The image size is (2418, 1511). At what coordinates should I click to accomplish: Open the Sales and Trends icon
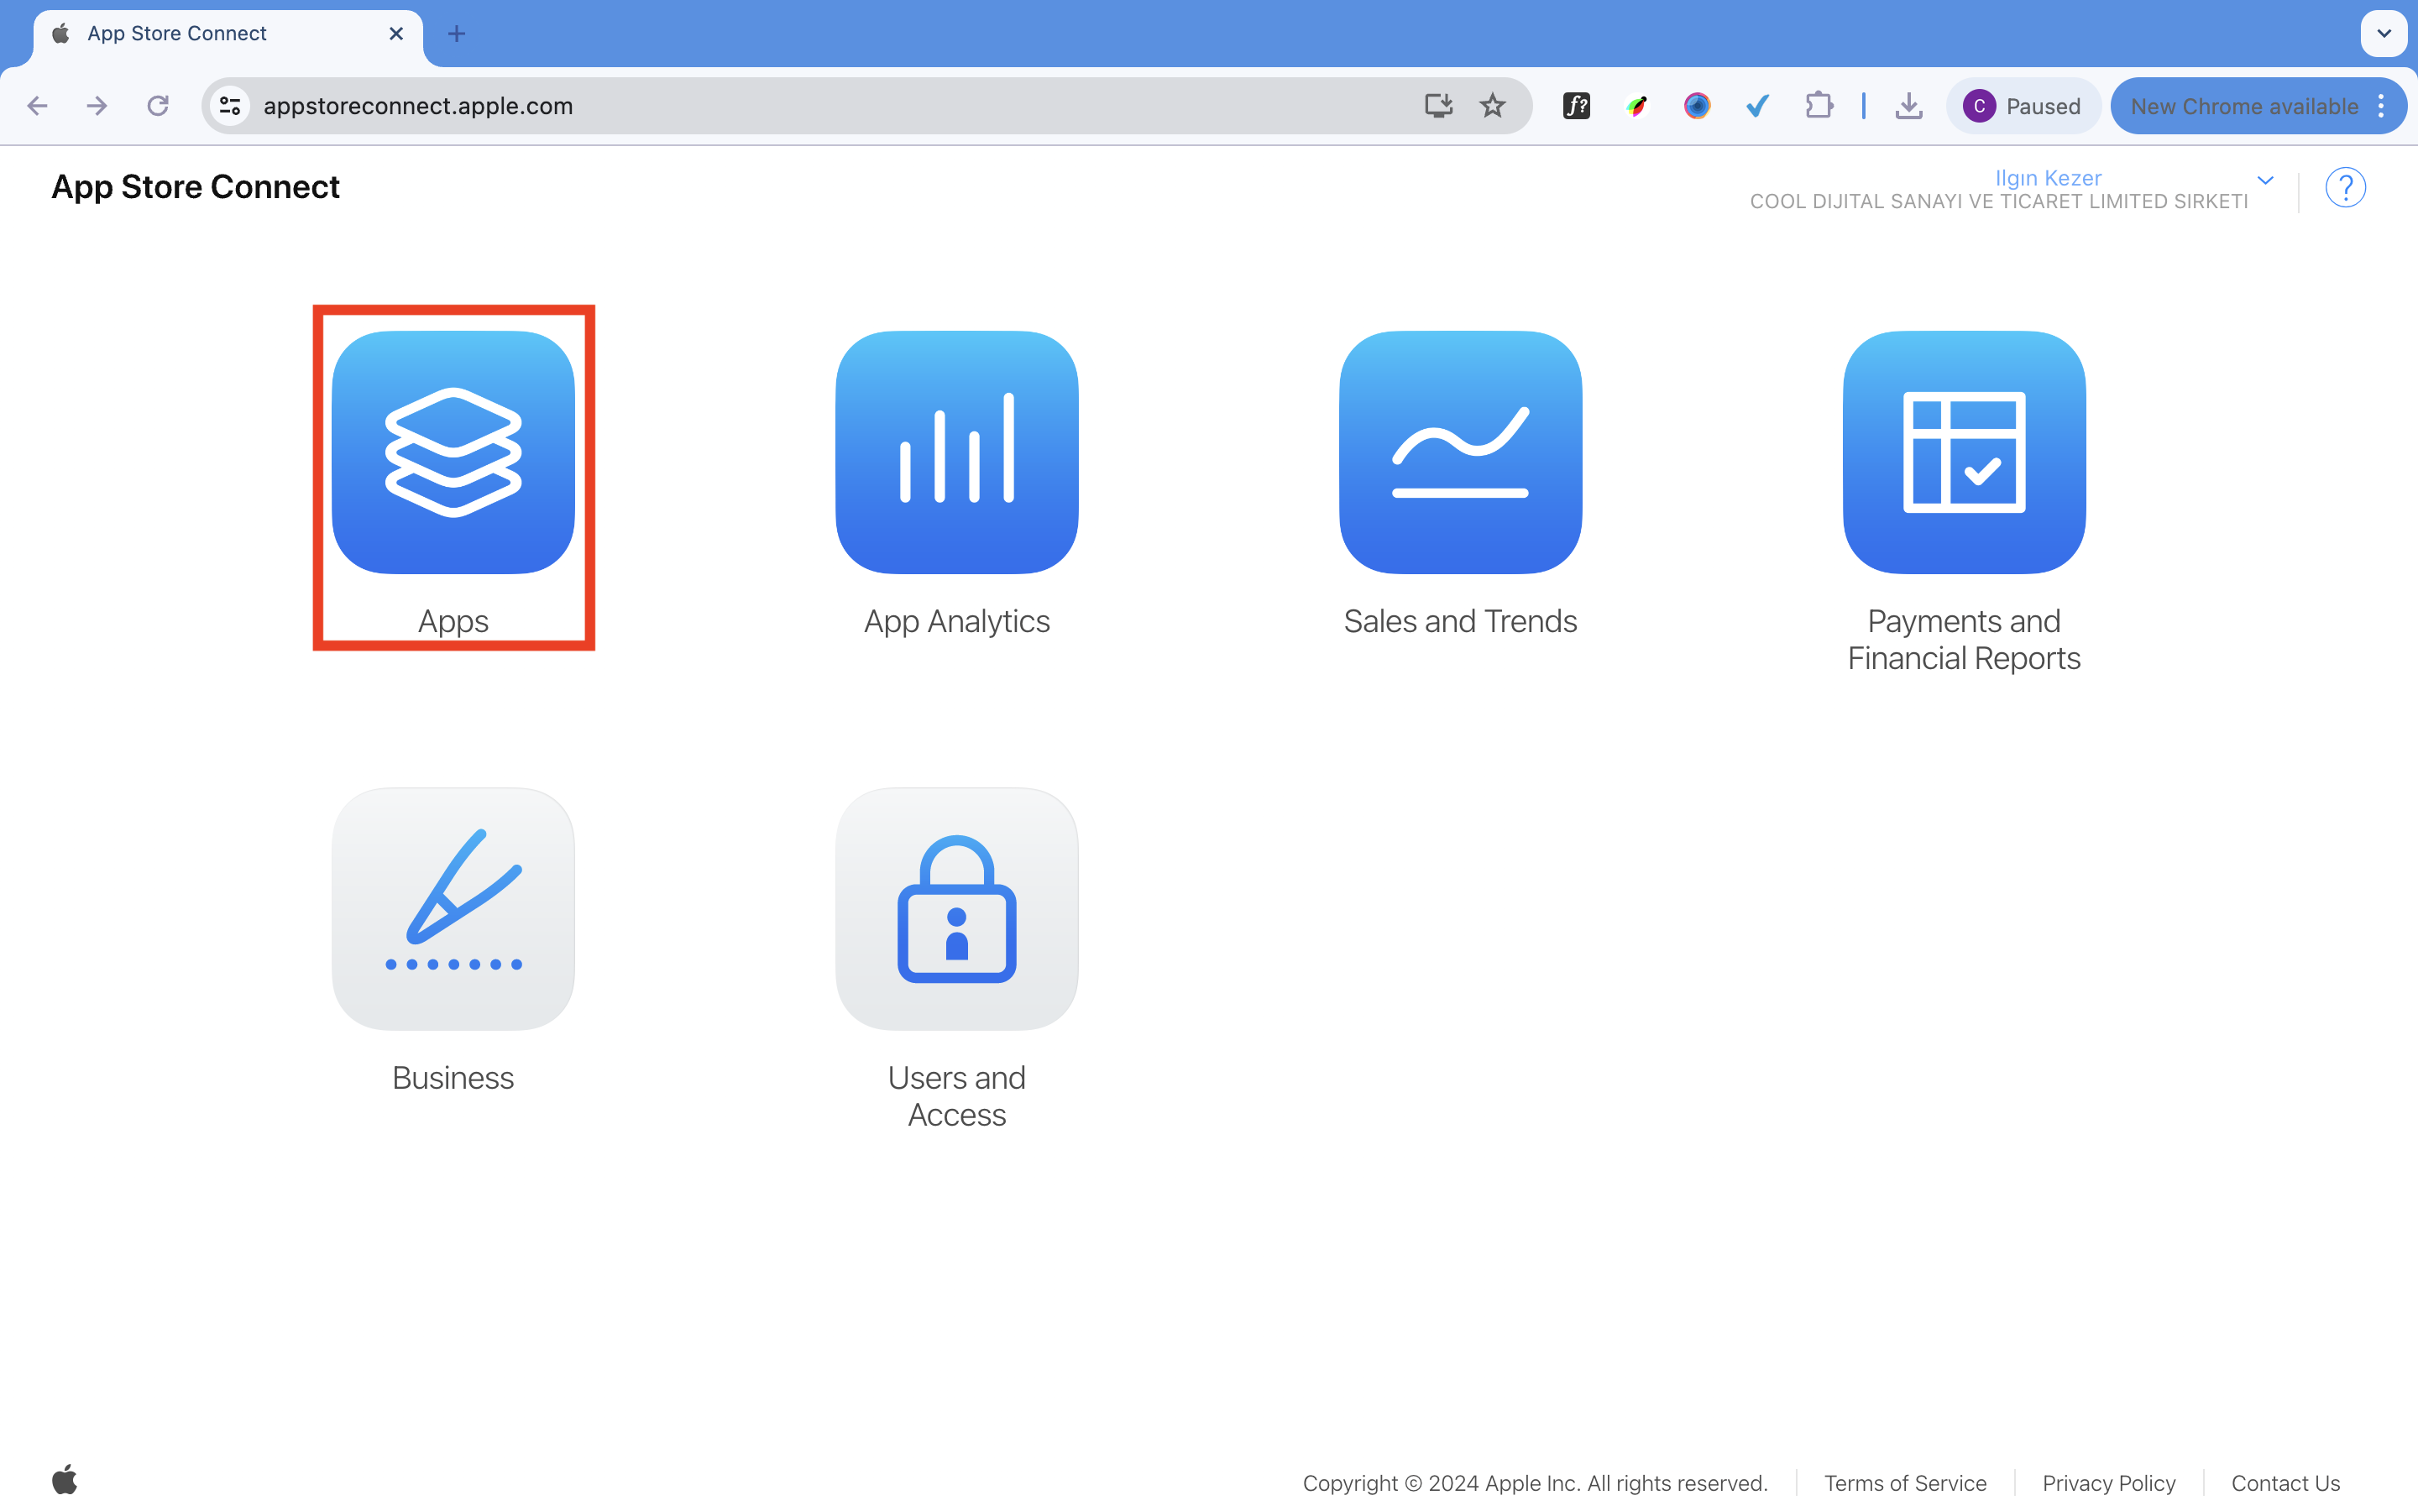1460,452
